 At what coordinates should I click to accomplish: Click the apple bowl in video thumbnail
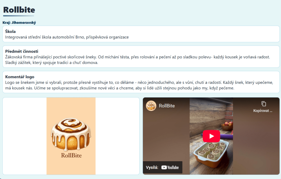point(227,126)
